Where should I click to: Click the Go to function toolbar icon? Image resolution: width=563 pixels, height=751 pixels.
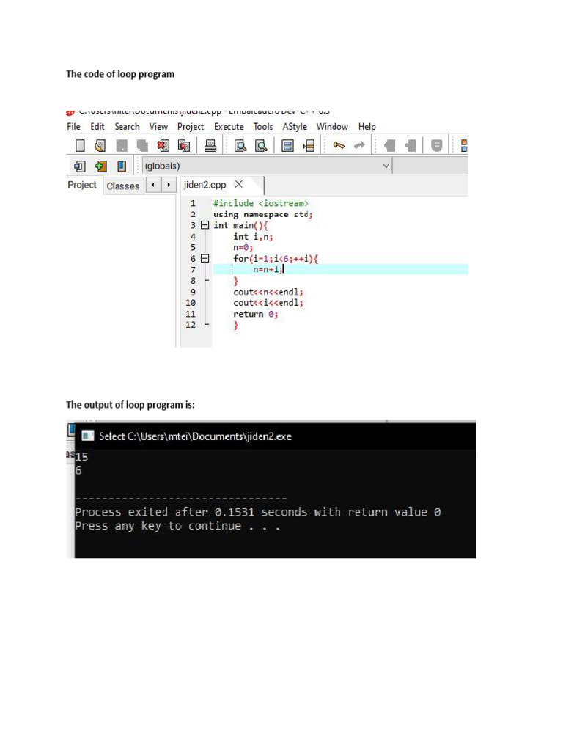[287, 146]
